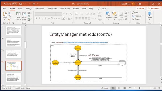Click the Paste icon
Viewport: 162px width, 91px height.
pos(5,14)
